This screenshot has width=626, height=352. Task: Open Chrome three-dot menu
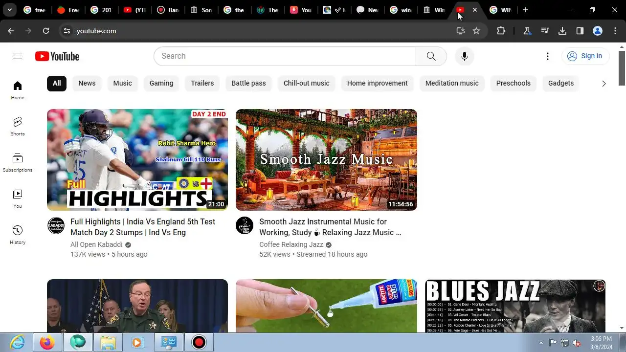click(x=615, y=31)
